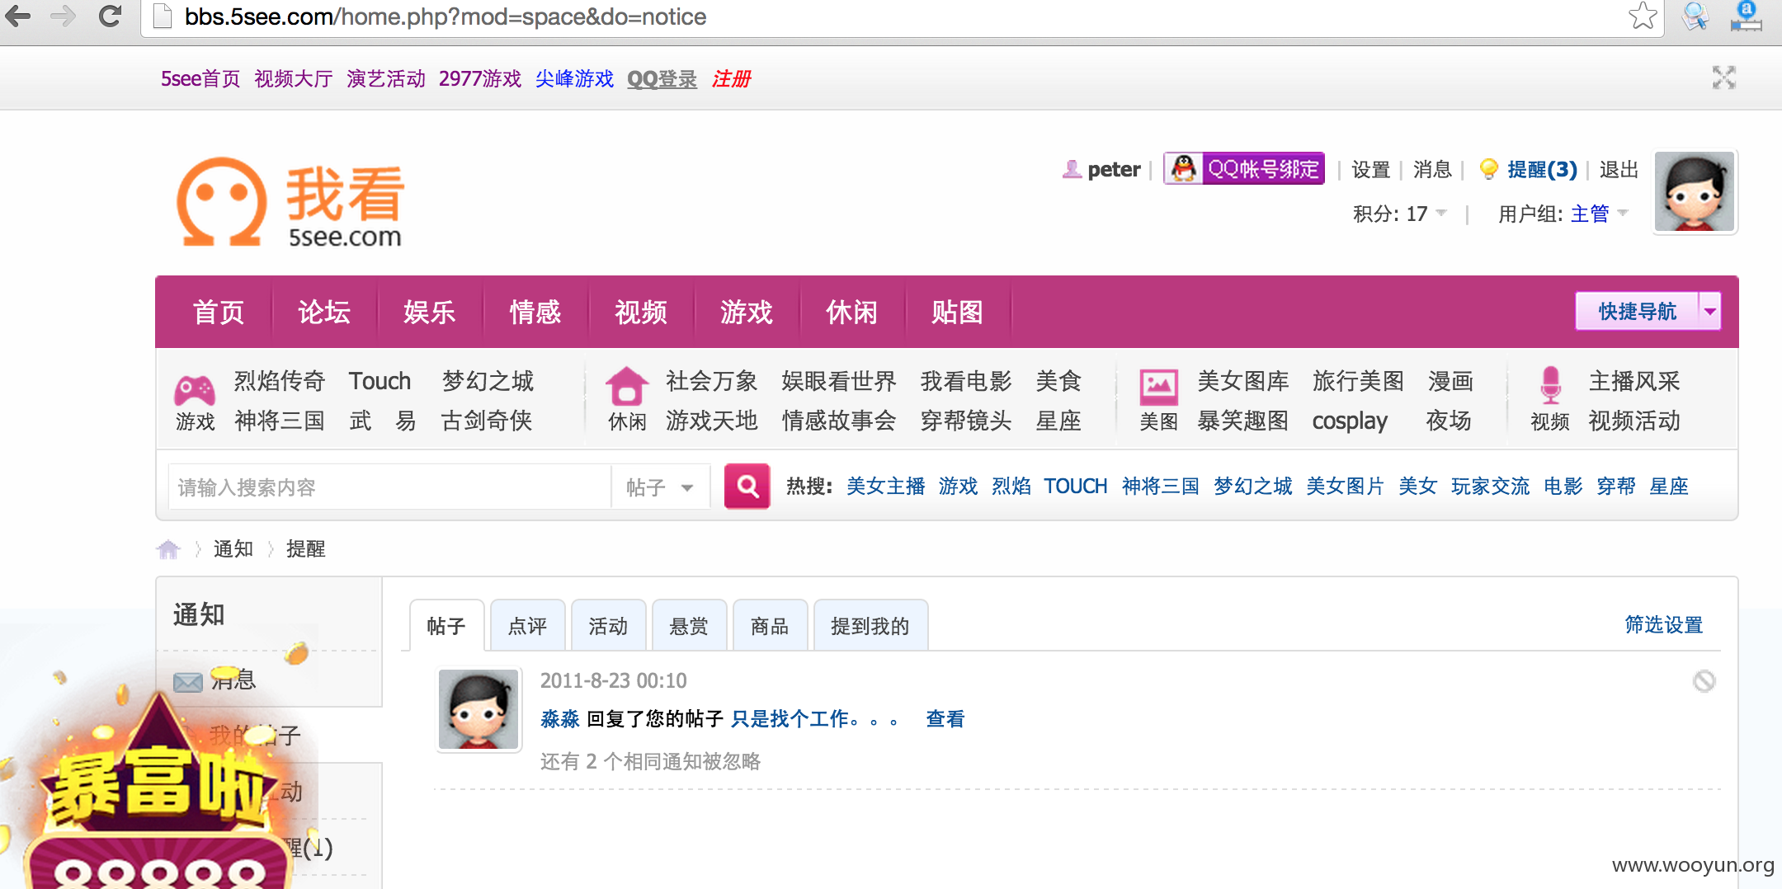Click the 5see.com site logo
This screenshot has width=1782, height=889.
(x=290, y=203)
